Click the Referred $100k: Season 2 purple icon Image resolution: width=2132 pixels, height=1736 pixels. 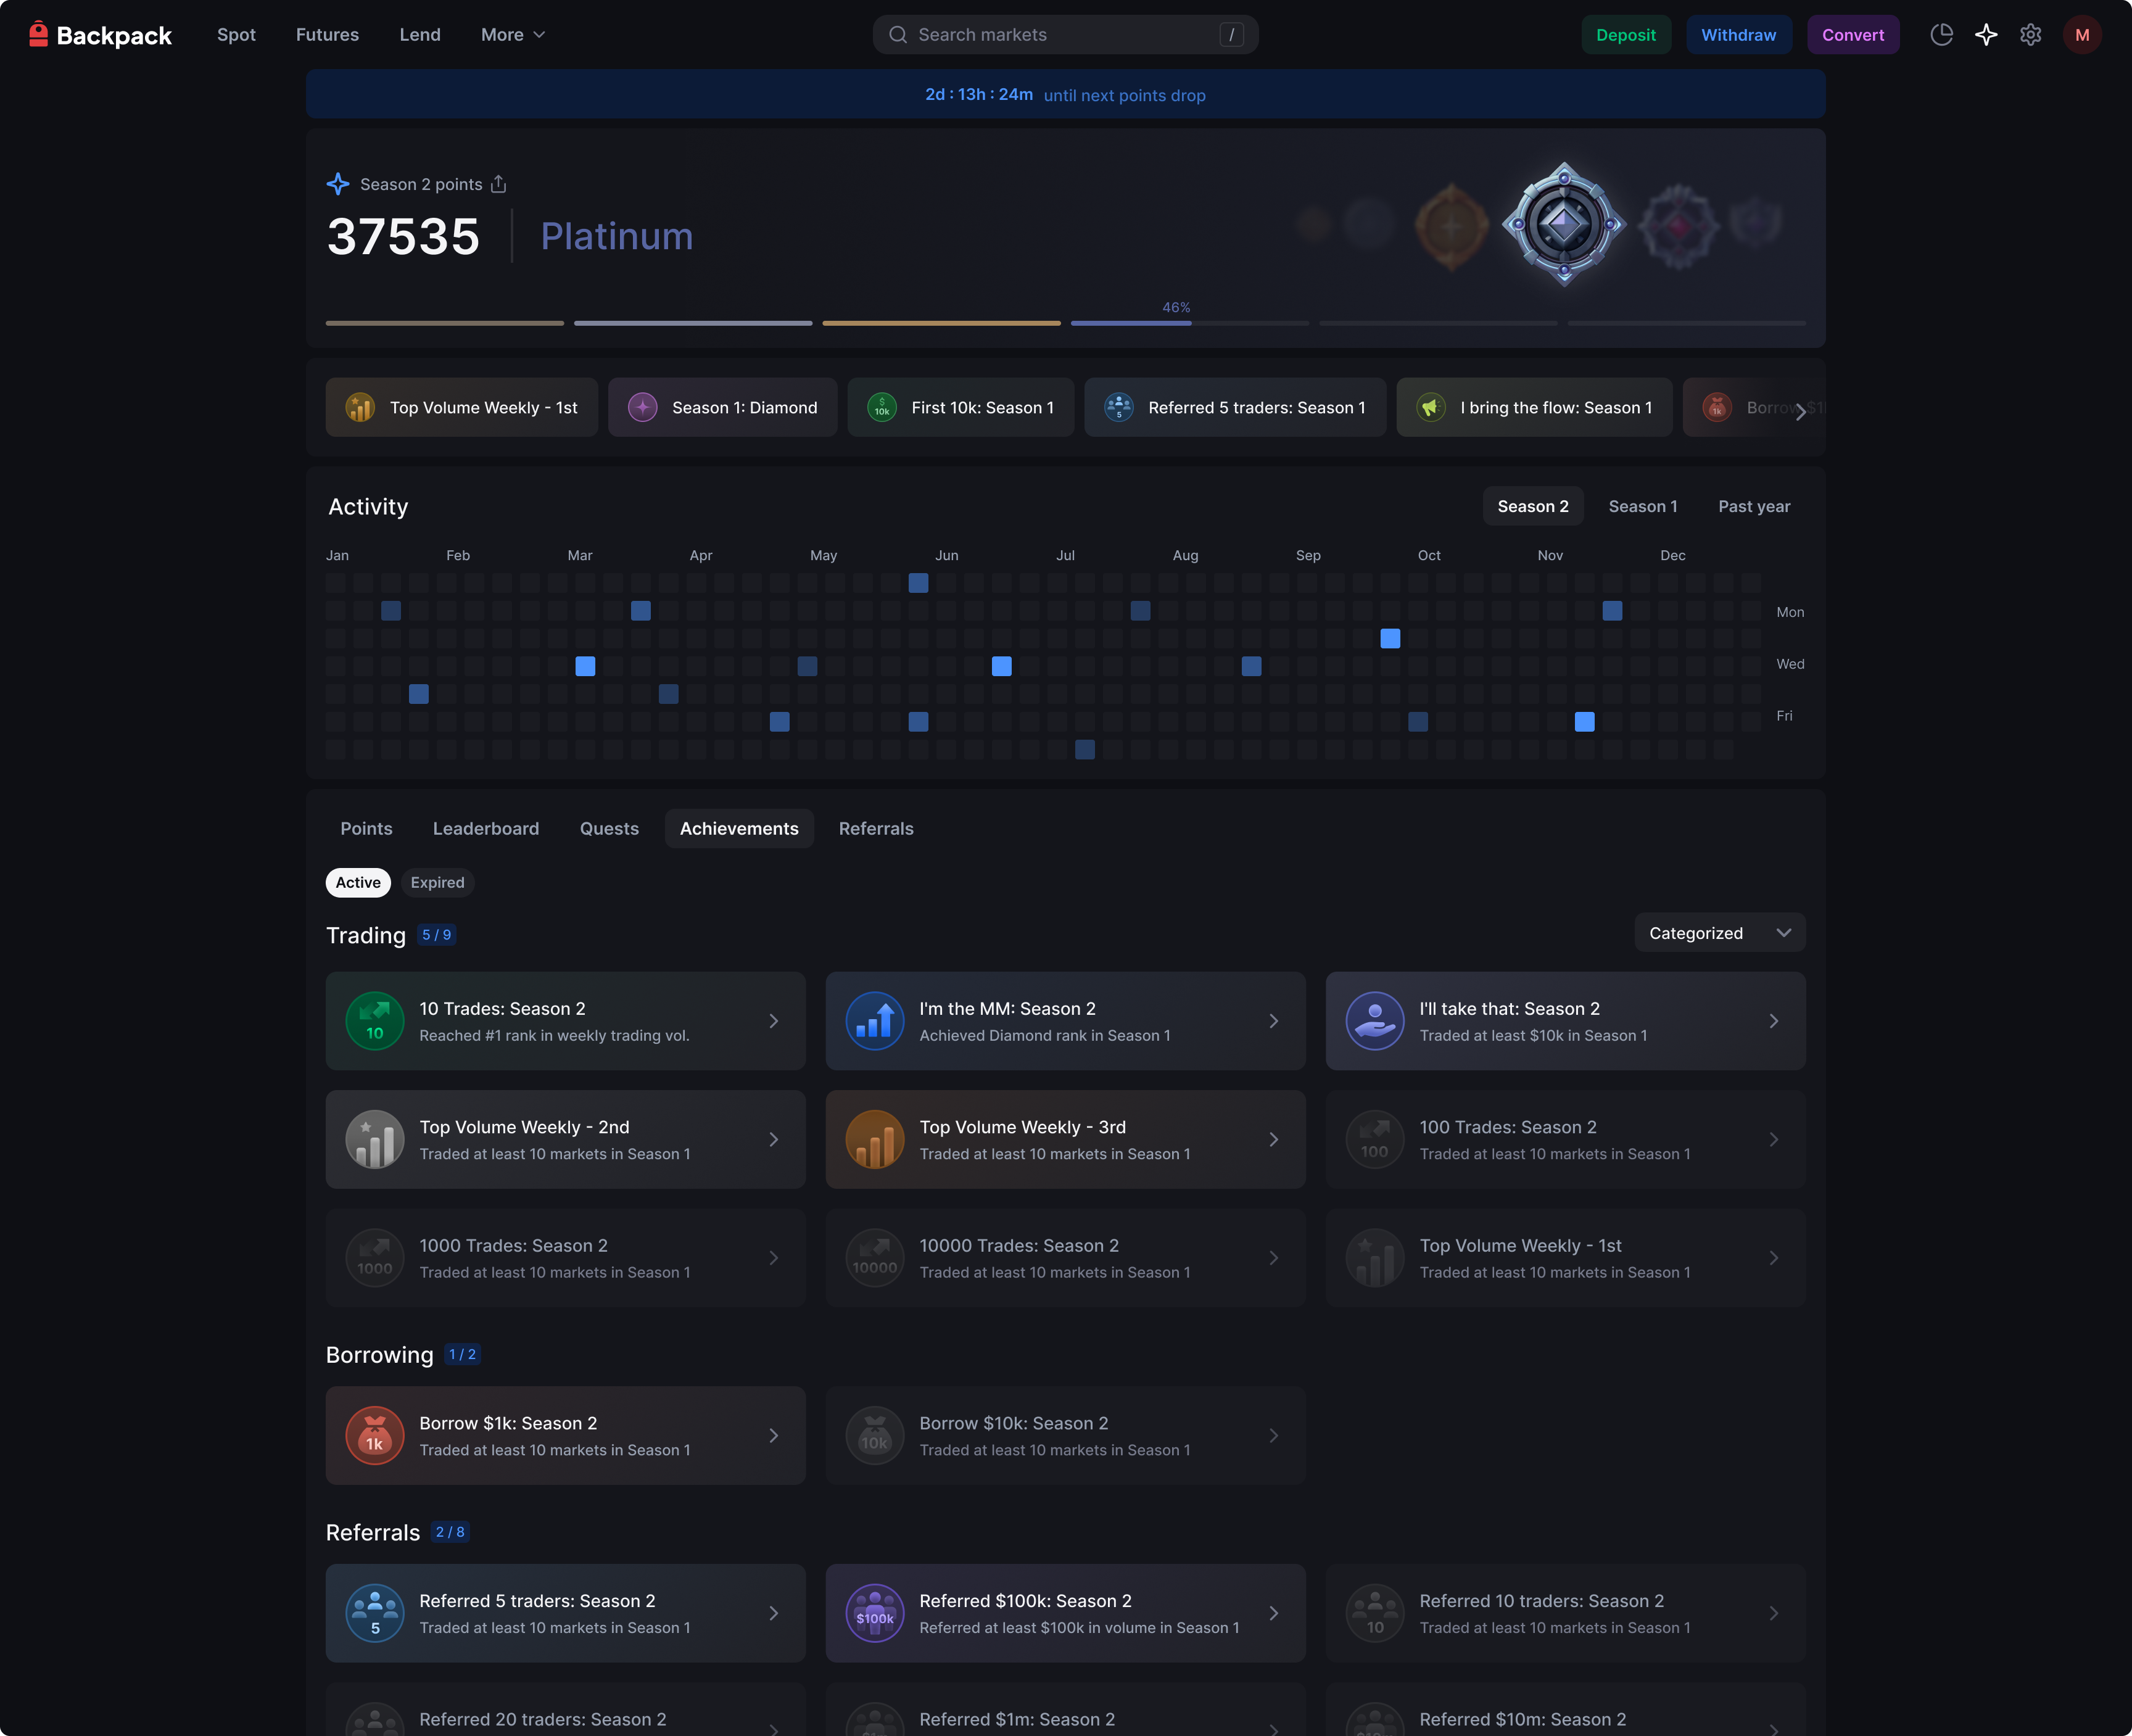coord(875,1613)
